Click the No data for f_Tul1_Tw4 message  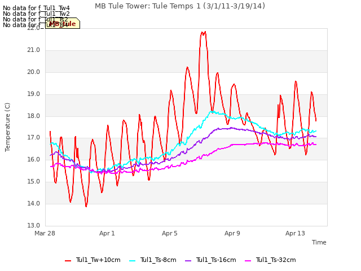pyautogui.click(x=36, y=8)
